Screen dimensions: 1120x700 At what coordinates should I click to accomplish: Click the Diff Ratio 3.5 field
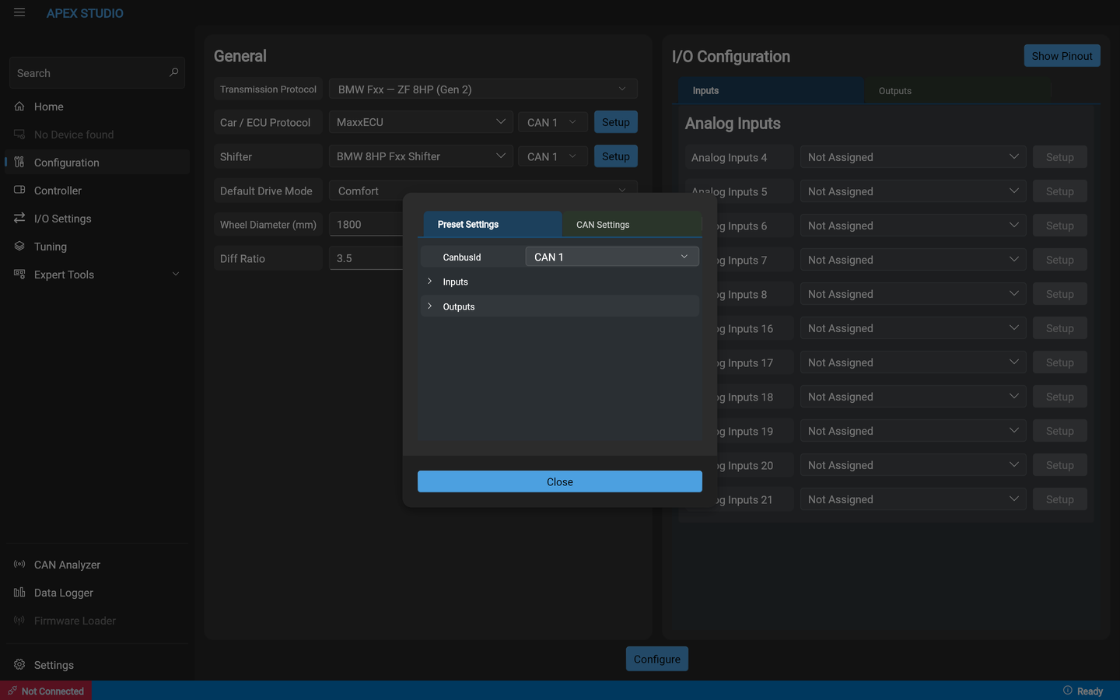366,258
